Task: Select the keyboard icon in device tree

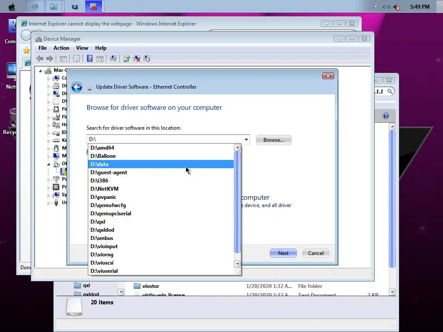Action: (x=56, y=140)
